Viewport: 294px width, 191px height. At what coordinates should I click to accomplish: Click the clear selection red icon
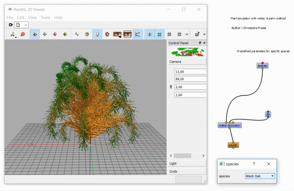coord(23,34)
